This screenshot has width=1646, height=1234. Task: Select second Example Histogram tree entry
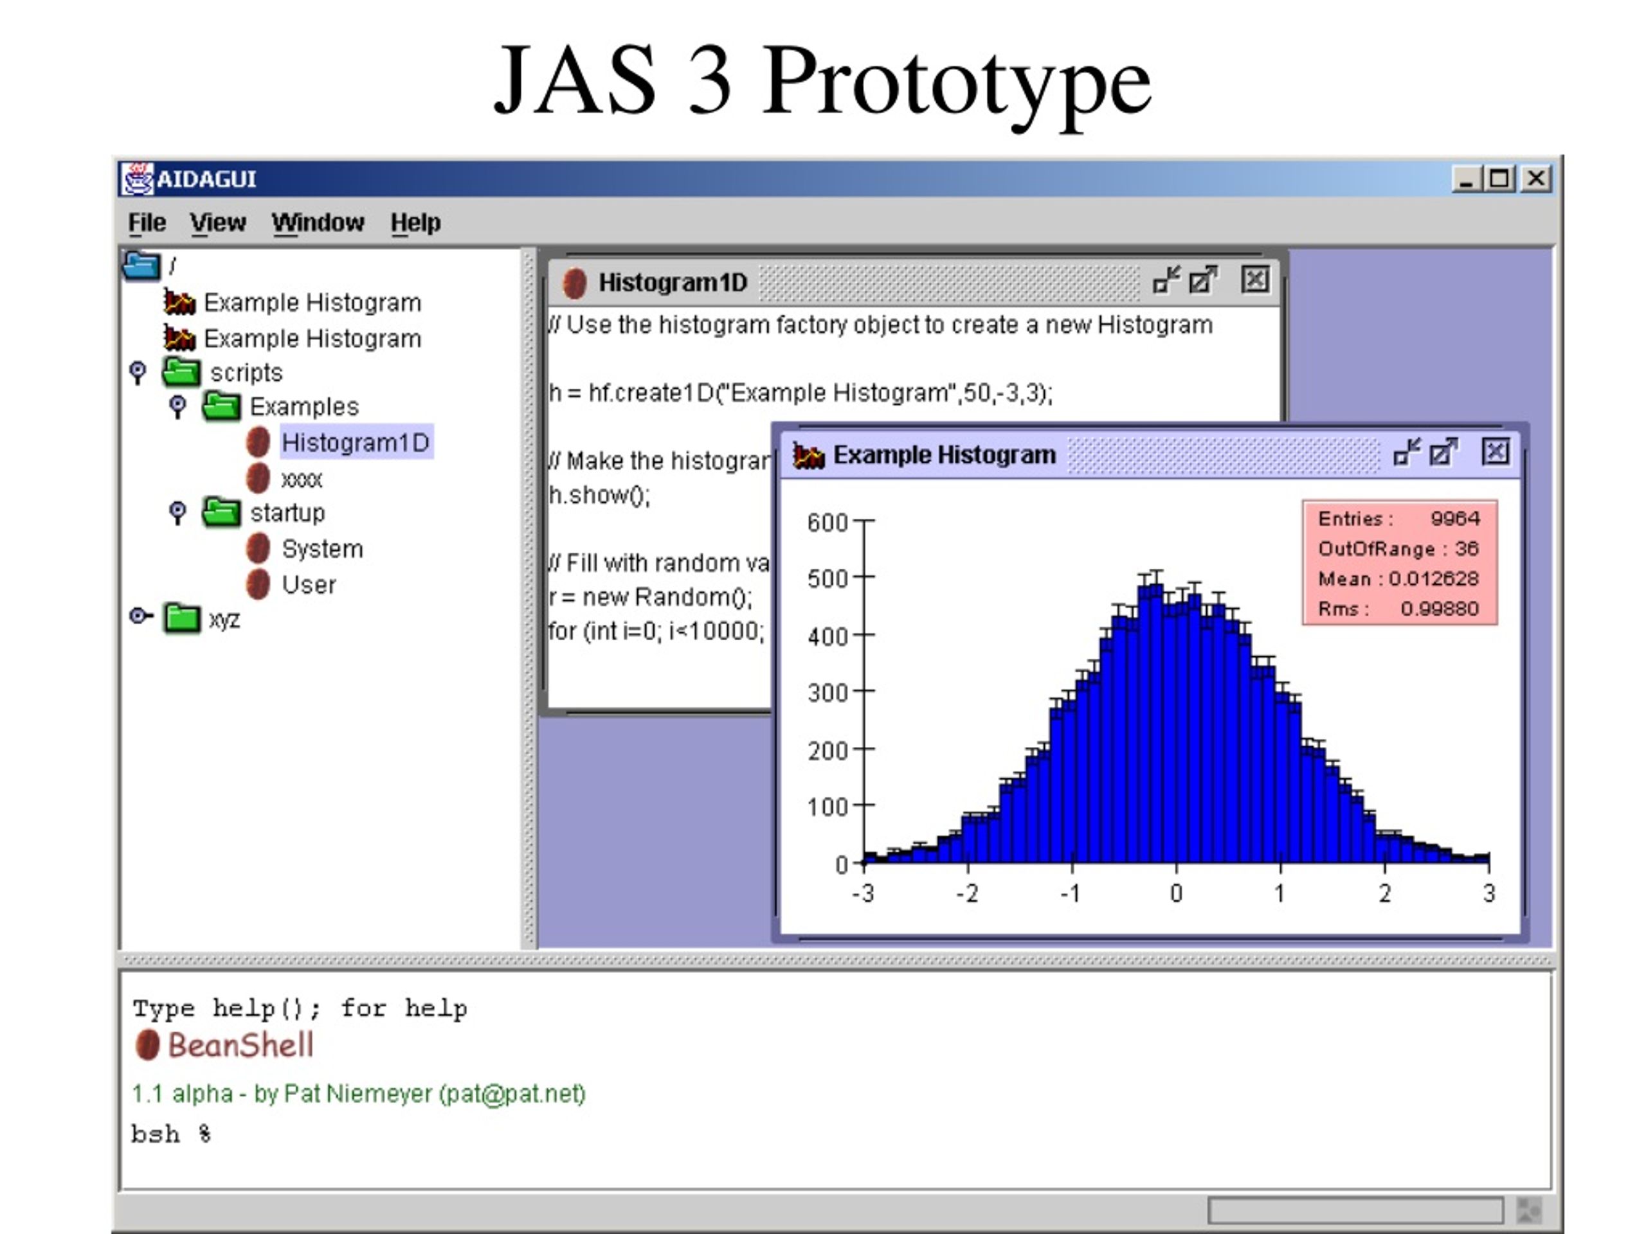312,339
